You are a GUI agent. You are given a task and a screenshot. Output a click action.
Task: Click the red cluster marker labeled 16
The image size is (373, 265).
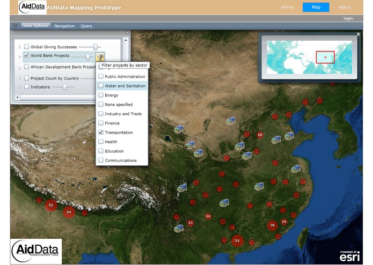pyautogui.click(x=260, y=135)
